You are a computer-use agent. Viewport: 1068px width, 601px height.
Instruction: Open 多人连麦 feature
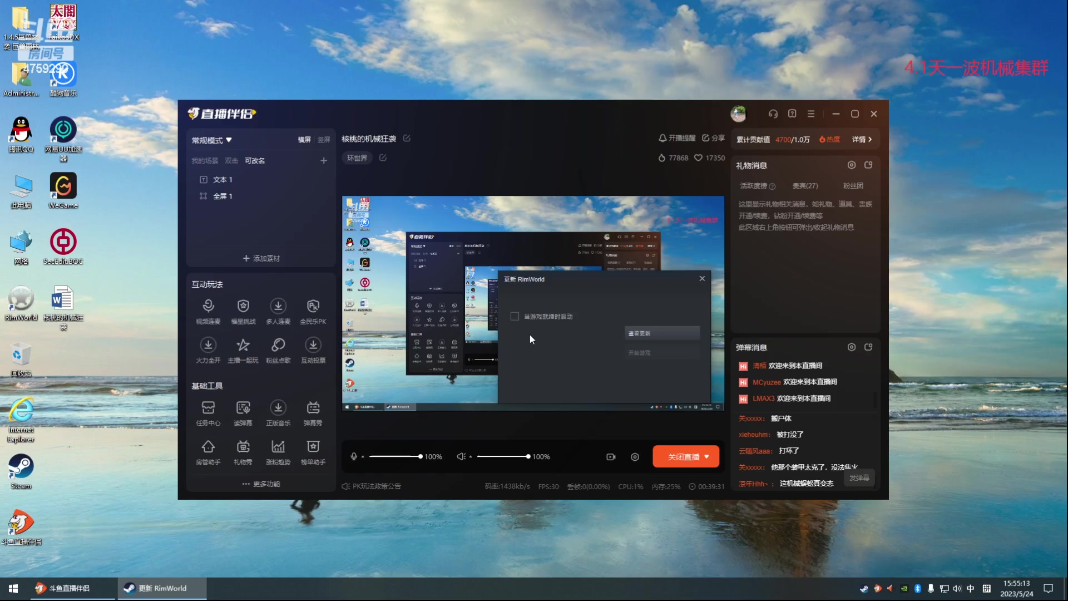278,311
